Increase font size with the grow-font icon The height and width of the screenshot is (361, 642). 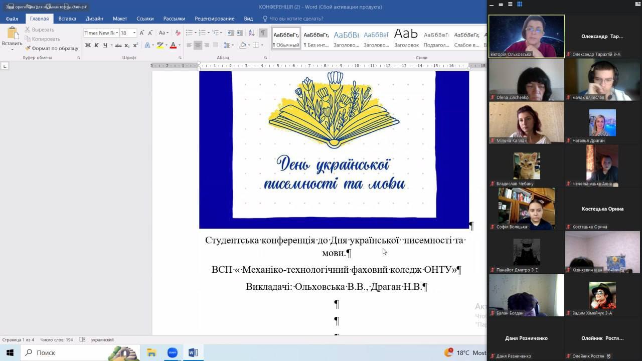tap(142, 33)
